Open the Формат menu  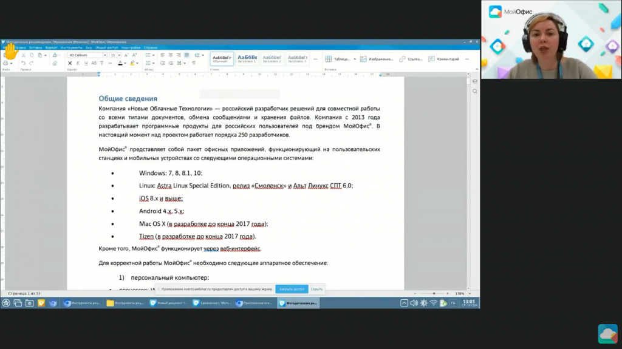tap(51, 47)
